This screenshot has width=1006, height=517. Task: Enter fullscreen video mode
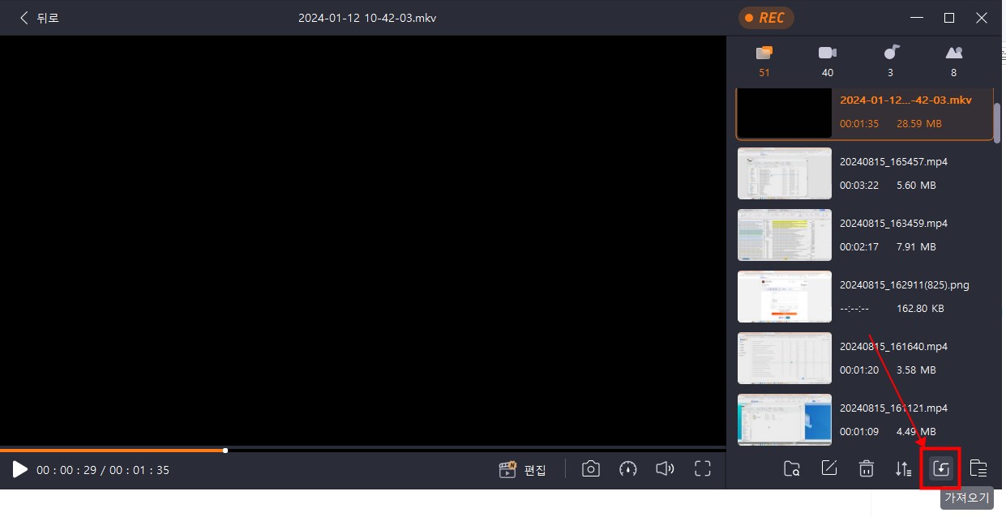(702, 468)
